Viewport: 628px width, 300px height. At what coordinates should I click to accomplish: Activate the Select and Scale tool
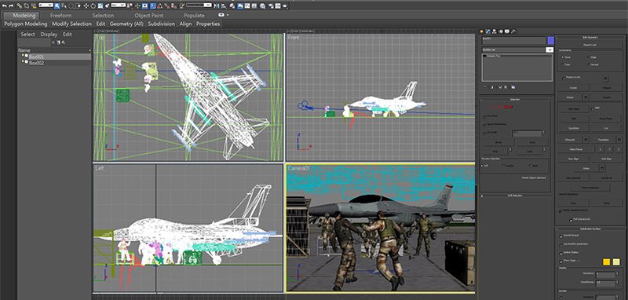[100, 6]
